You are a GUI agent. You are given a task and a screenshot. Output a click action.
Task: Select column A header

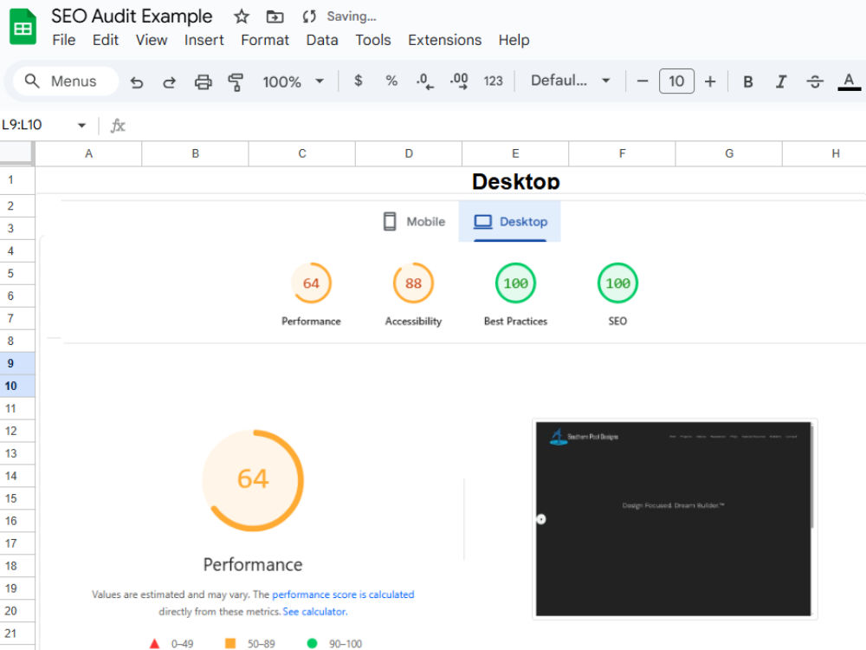click(x=88, y=153)
